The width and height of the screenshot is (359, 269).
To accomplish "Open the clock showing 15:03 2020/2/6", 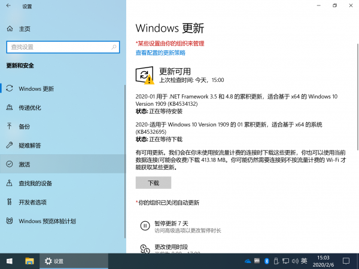I will click(x=323, y=261).
